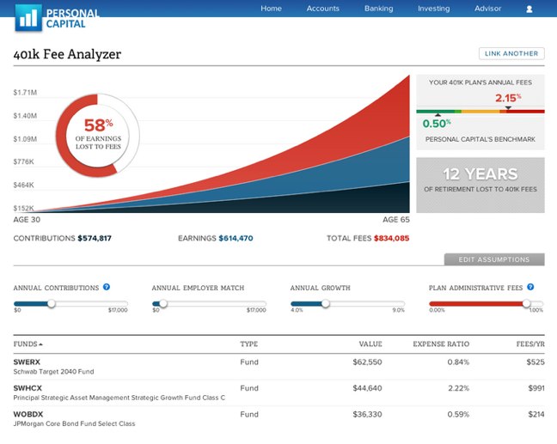Click the 58% earnings lost donut chart
The image size is (557, 444).
(x=96, y=136)
